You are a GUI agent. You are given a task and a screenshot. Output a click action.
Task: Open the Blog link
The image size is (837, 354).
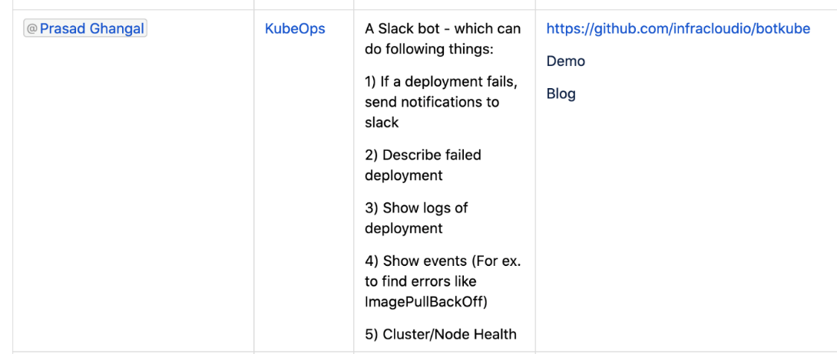click(x=561, y=94)
